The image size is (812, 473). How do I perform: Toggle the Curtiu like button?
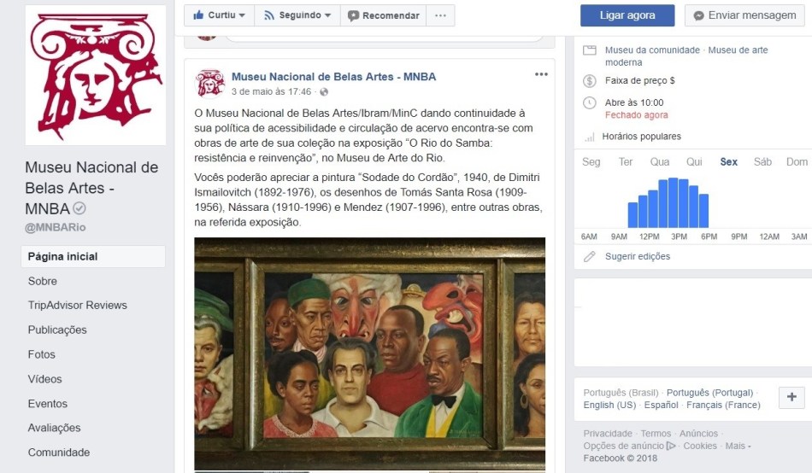[219, 15]
